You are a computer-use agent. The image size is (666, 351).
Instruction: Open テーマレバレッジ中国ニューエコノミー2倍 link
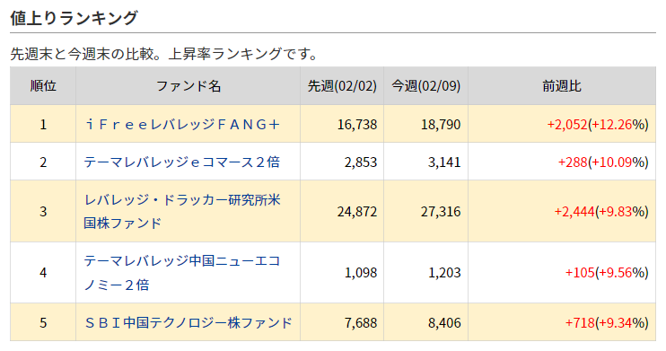182,272
